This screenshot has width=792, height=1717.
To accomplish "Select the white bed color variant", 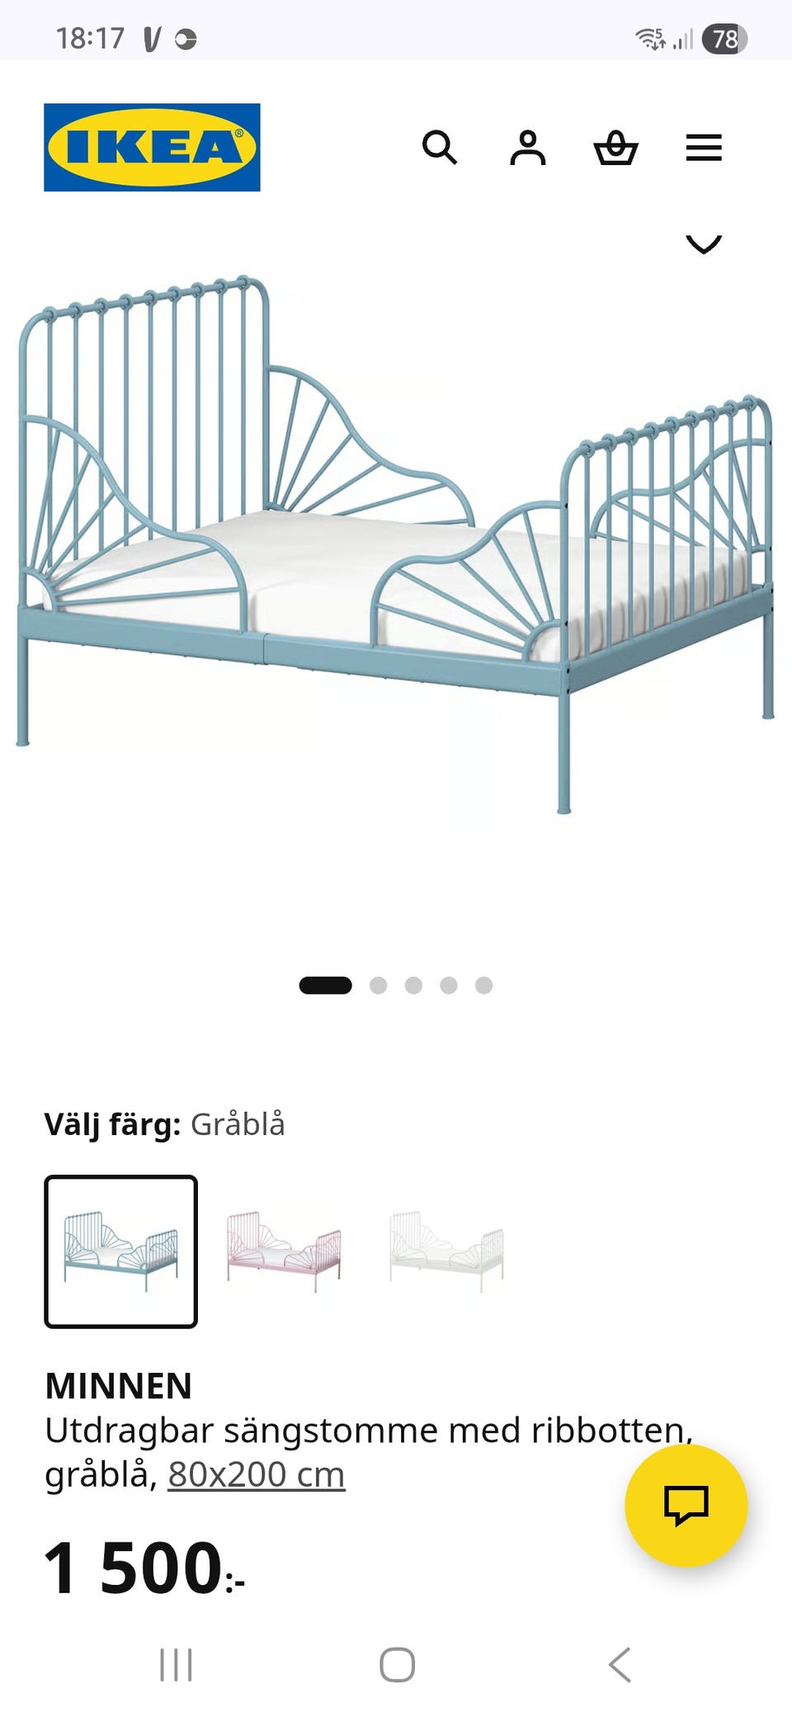I will [x=446, y=1251].
